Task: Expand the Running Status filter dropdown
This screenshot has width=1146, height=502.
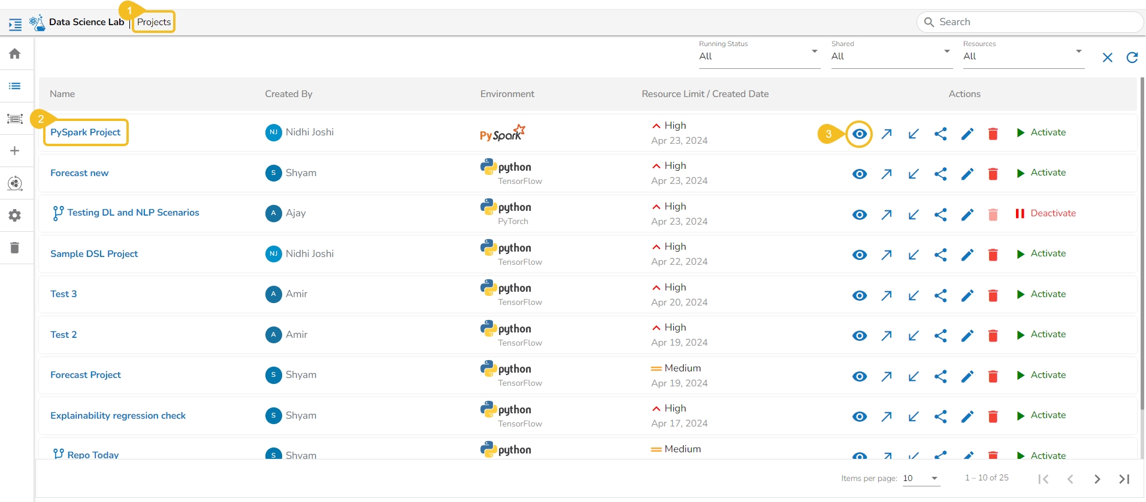Action: click(758, 56)
